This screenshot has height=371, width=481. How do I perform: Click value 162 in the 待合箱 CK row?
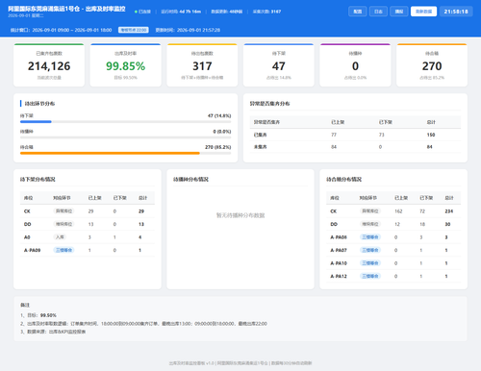398,211
